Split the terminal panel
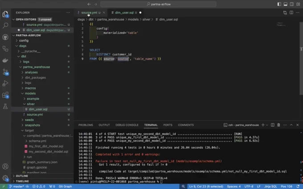Image resolution: width=303 pixels, height=189 pixels. tap(272, 125)
